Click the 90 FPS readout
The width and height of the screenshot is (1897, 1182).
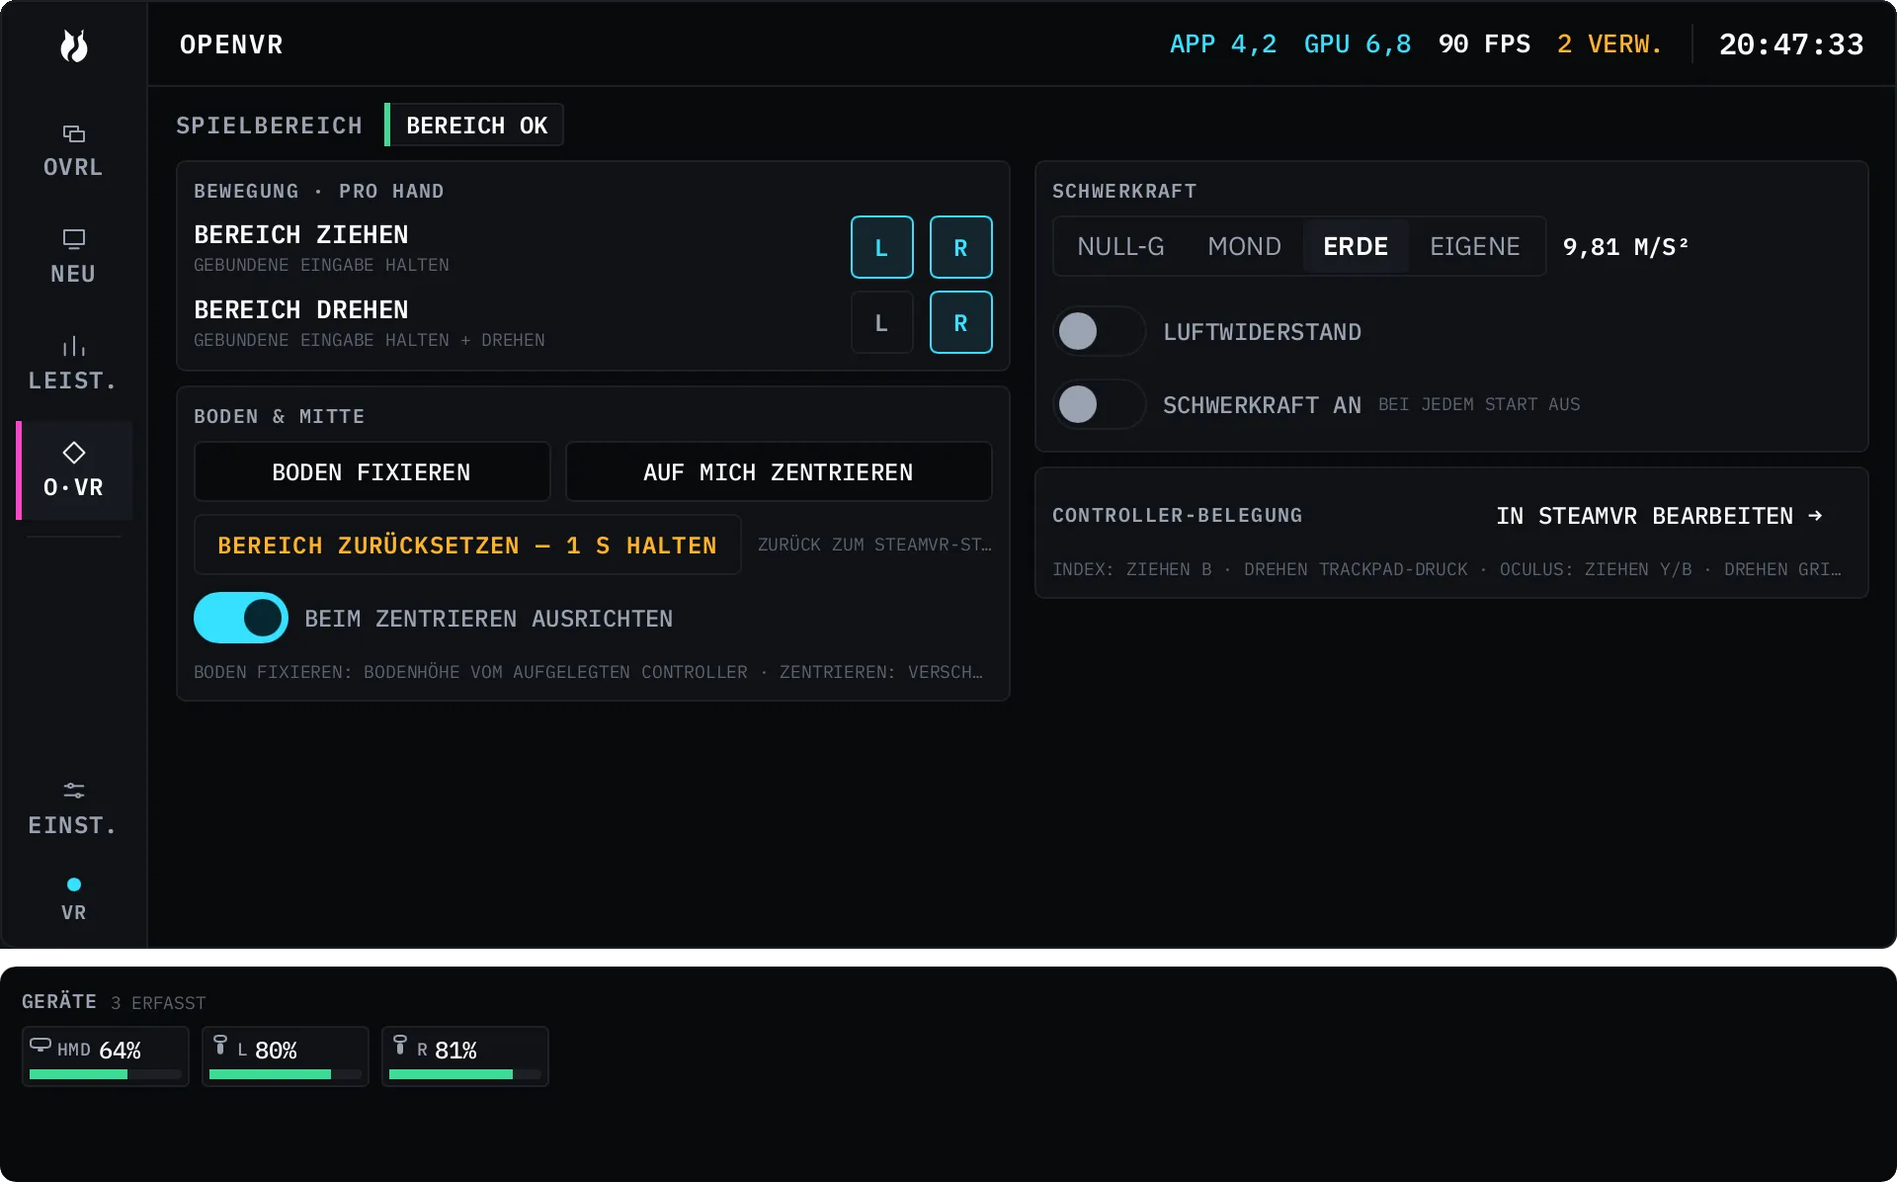pyautogui.click(x=1484, y=44)
